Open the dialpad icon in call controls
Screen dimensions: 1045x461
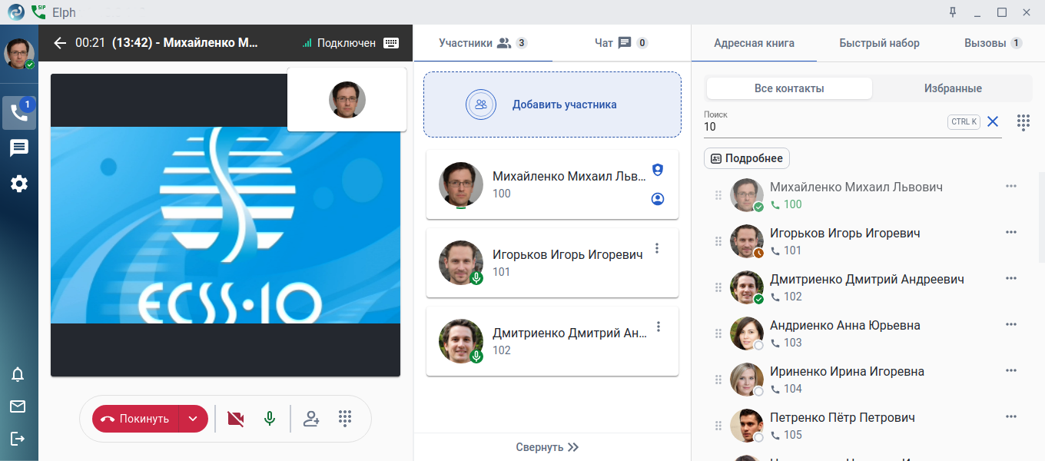coord(345,419)
